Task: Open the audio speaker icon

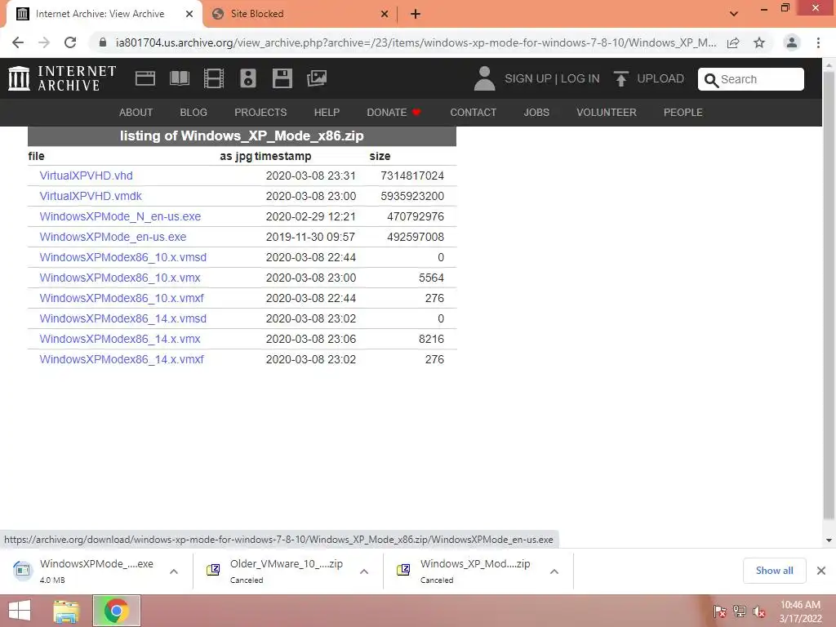Action: point(248,78)
